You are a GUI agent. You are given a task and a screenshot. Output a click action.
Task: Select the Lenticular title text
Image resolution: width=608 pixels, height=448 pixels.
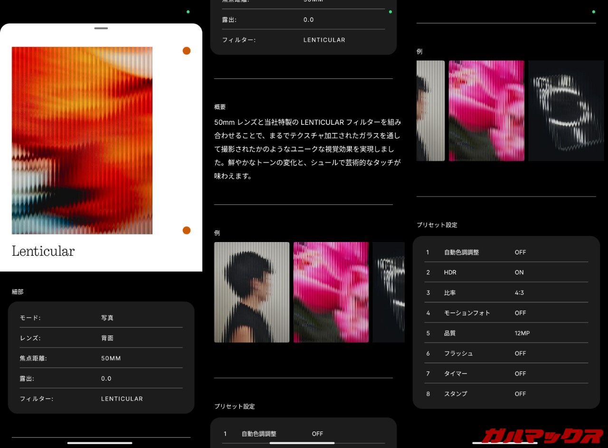pyautogui.click(x=43, y=251)
